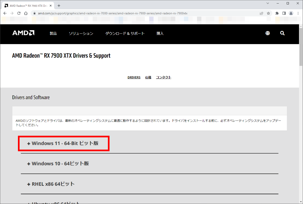The image size is (303, 204).
Task: Click the AMDのソフトウェアとドライバは notice text
Action: 148,123
